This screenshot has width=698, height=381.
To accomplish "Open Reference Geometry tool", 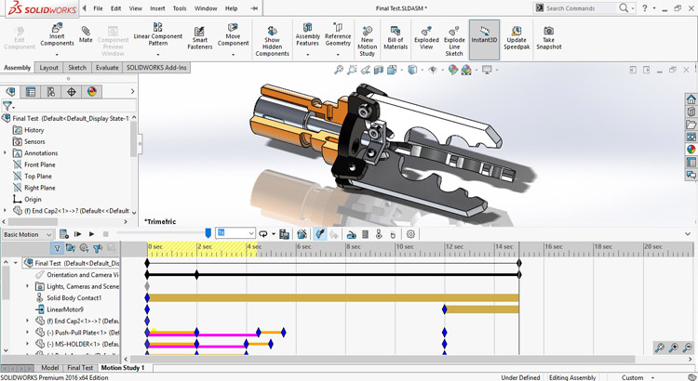I will click(338, 35).
